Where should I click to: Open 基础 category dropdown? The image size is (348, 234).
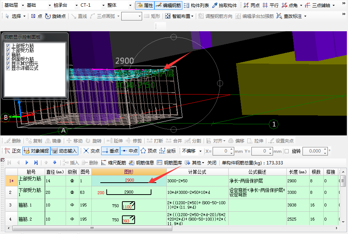point(50,5)
